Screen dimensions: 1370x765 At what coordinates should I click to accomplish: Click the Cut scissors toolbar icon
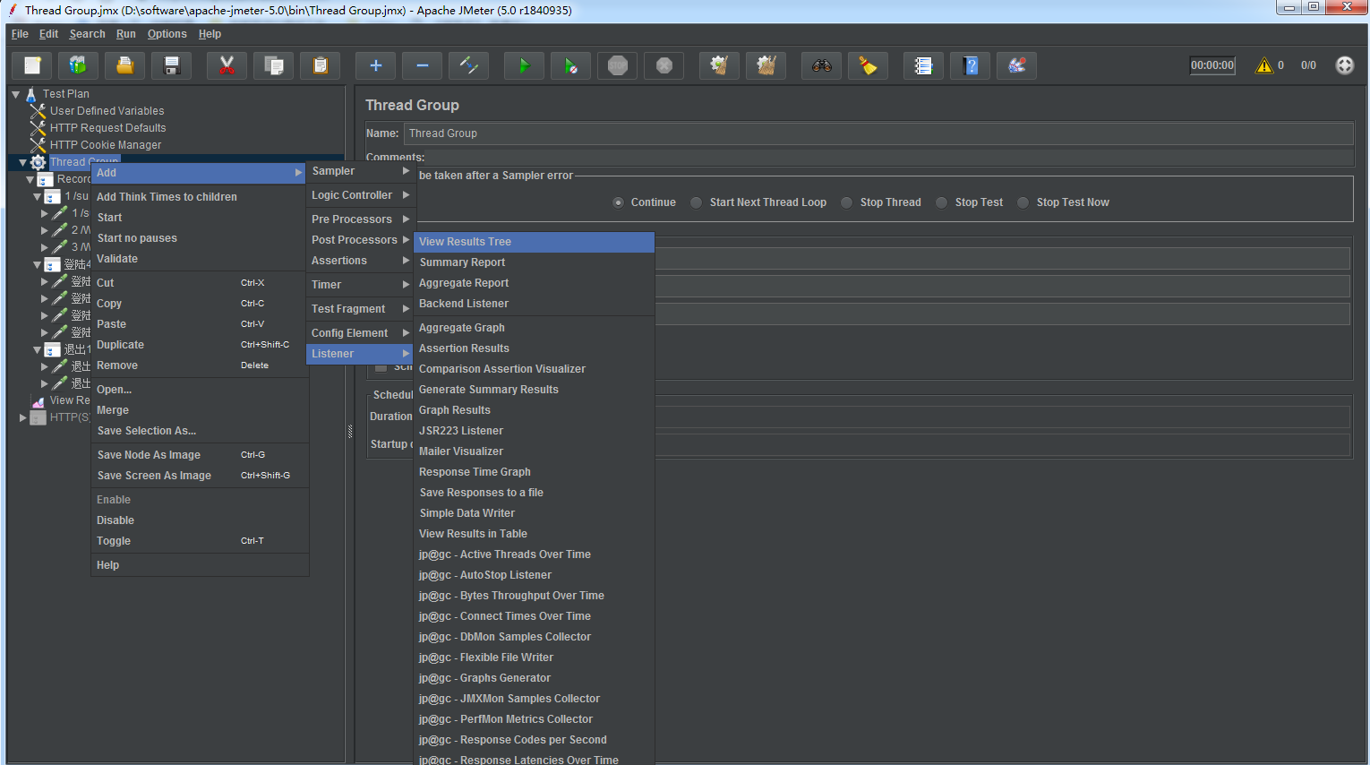pyautogui.click(x=227, y=65)
